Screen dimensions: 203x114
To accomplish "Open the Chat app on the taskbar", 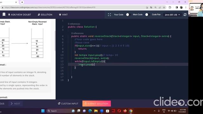I will coord(84,111).
